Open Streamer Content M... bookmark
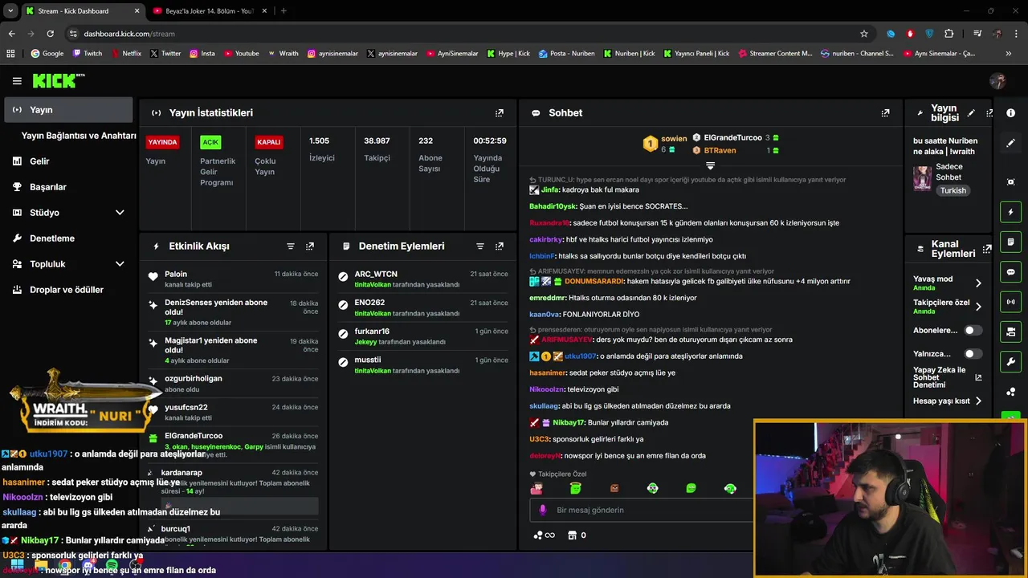This screenshot has height=578, width=1028. (x=774, y=54)
